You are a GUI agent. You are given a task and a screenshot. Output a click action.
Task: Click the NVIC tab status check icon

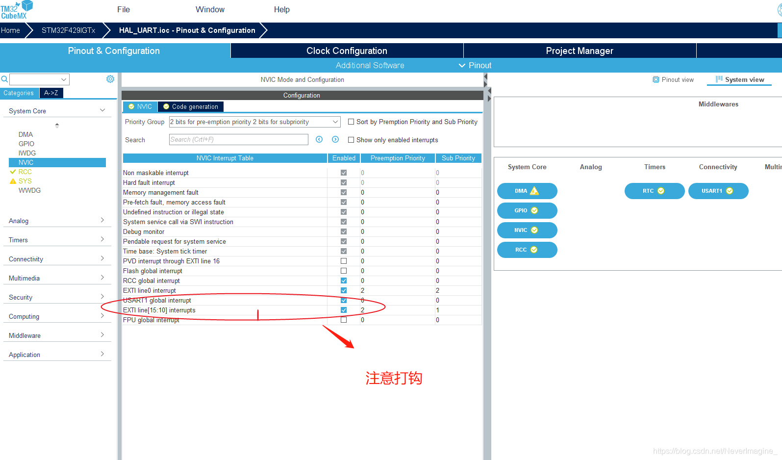pos(131,106)
